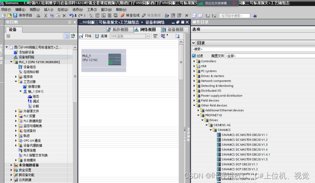Expand the 程序块 folder in the tree
Screen dimensions: 315x183
point(16,76)
